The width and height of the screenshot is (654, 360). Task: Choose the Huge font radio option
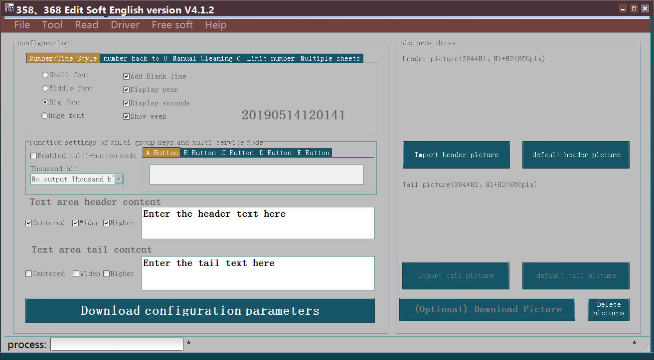[45, 116]
